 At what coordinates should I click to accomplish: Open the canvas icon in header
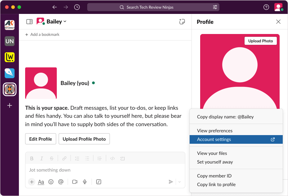coord(182,22)
